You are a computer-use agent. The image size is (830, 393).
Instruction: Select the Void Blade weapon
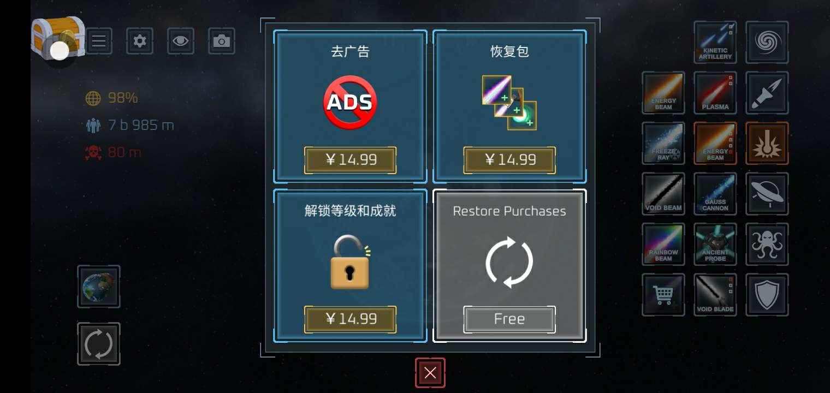715,295
